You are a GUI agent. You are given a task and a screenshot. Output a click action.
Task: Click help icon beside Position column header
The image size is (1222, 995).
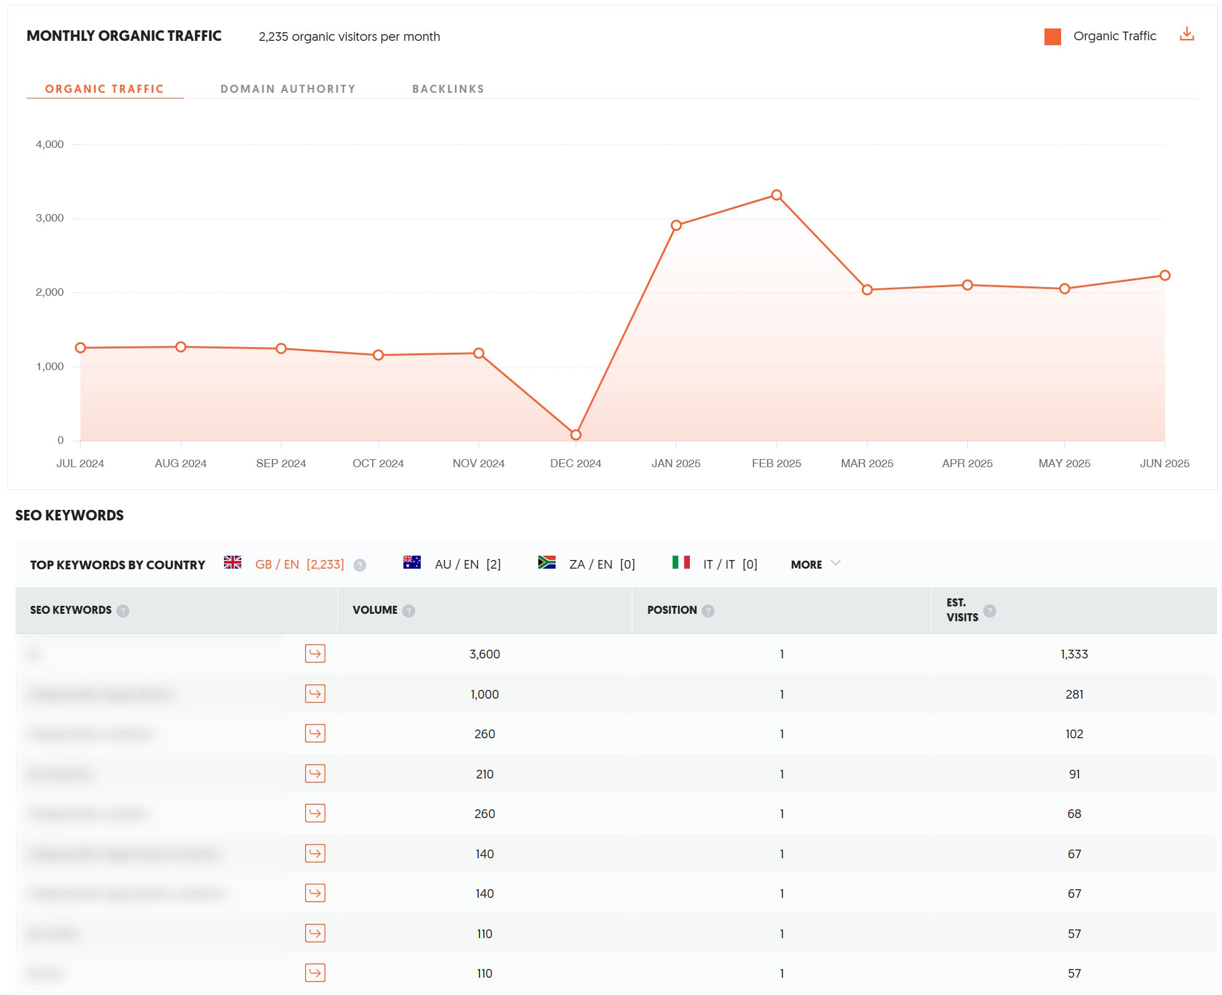[708, 611]
